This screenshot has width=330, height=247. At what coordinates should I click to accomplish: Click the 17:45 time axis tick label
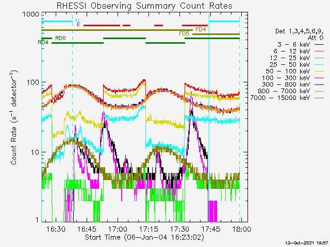pos(210,228)
